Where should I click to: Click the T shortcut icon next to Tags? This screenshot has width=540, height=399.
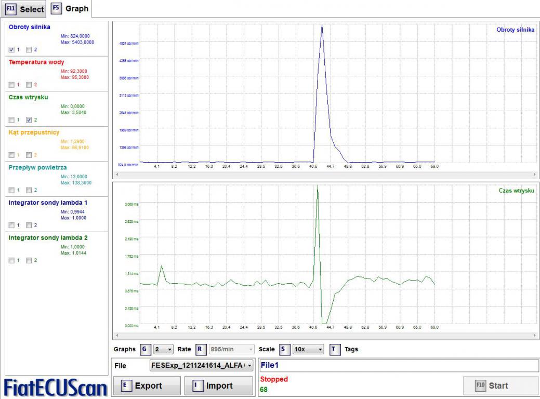[335, 350]
